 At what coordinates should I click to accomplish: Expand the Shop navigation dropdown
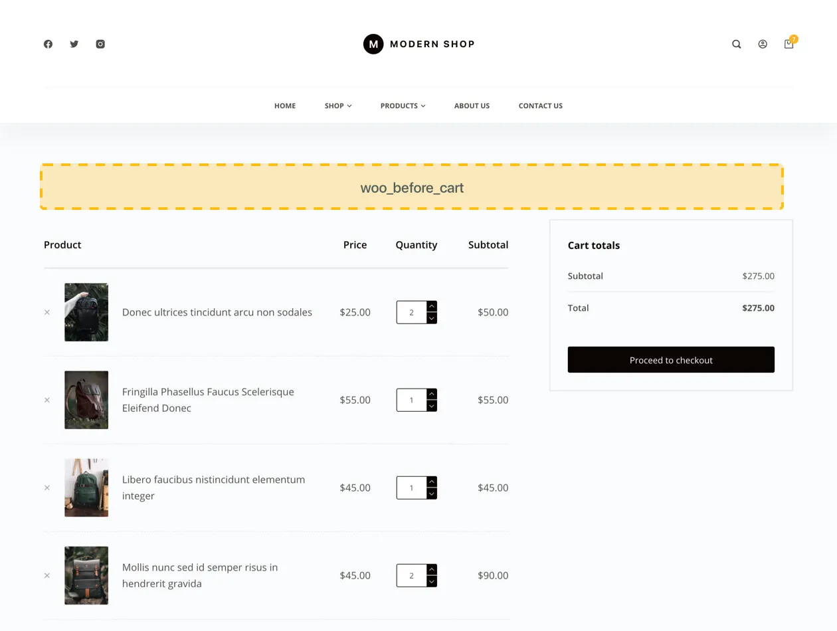[x=338, y=106]
